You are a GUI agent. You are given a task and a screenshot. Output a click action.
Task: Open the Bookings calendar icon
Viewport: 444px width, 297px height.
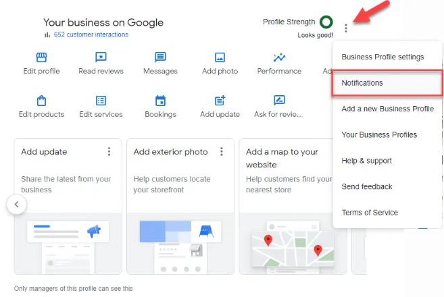coord(160,101)
